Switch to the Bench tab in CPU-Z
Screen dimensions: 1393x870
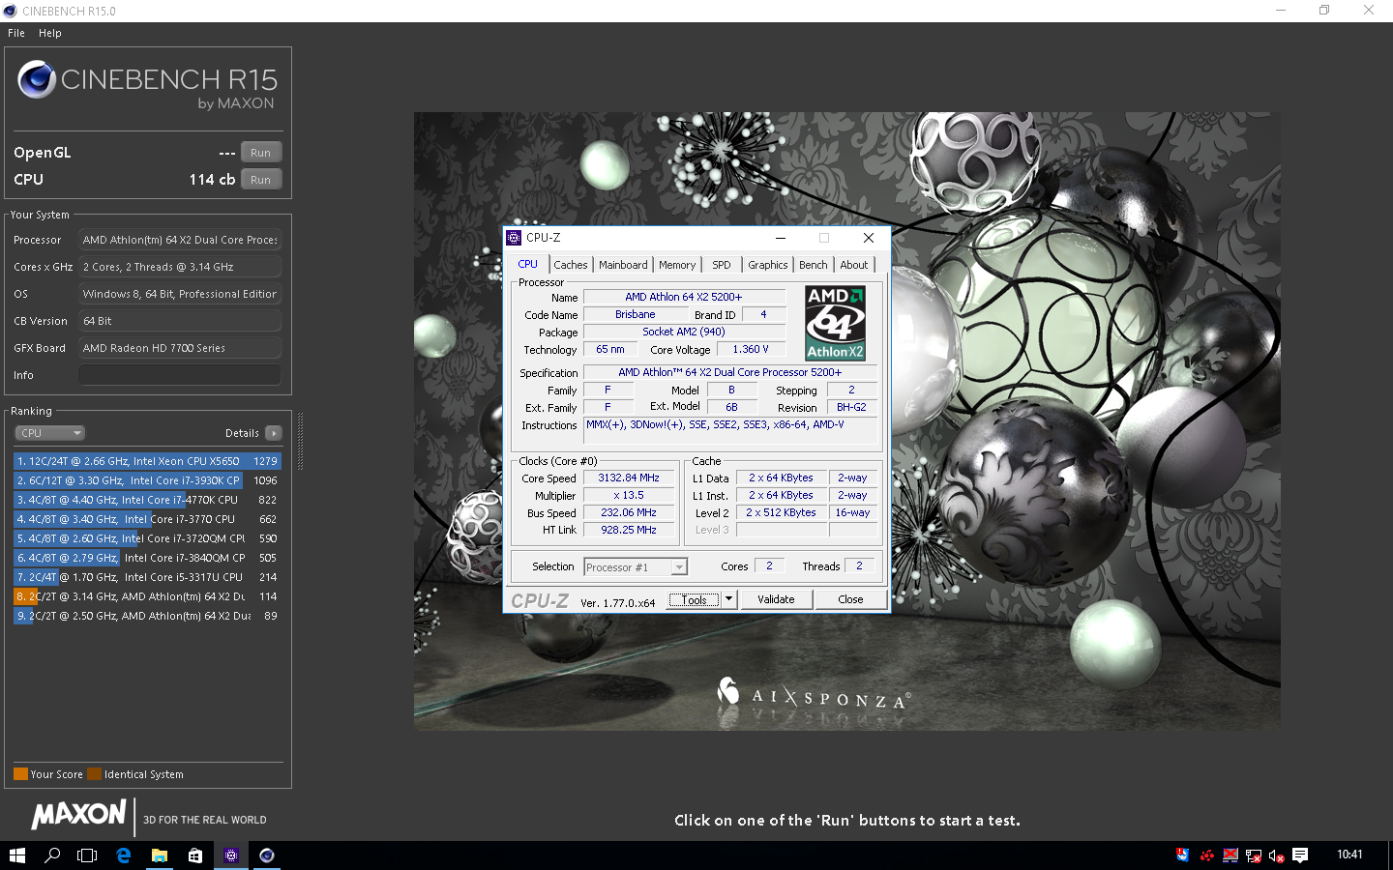pyautogui.click(x=814, y=265)
